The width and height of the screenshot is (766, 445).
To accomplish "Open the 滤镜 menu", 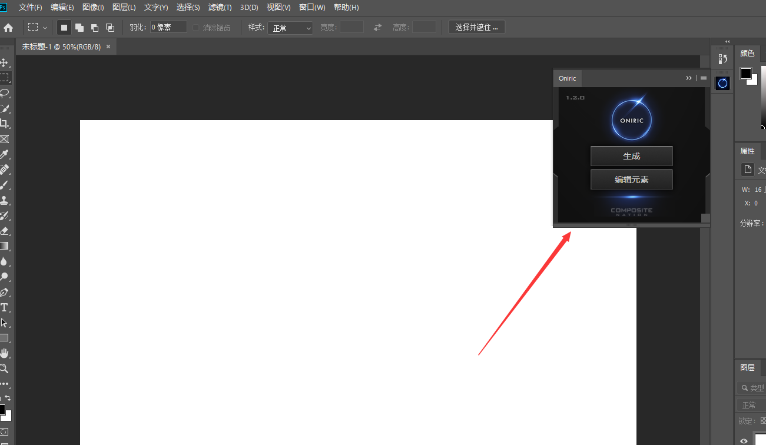I will coord(220,7).
